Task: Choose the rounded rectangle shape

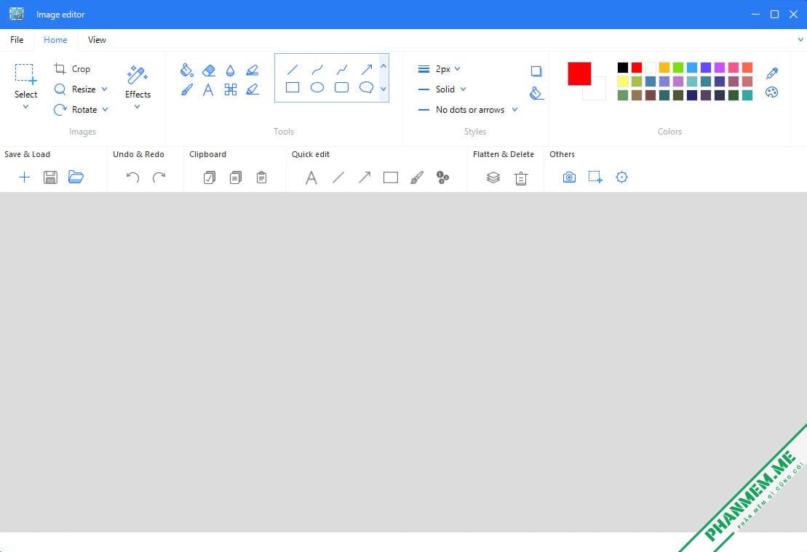Action: coord(342,87)
